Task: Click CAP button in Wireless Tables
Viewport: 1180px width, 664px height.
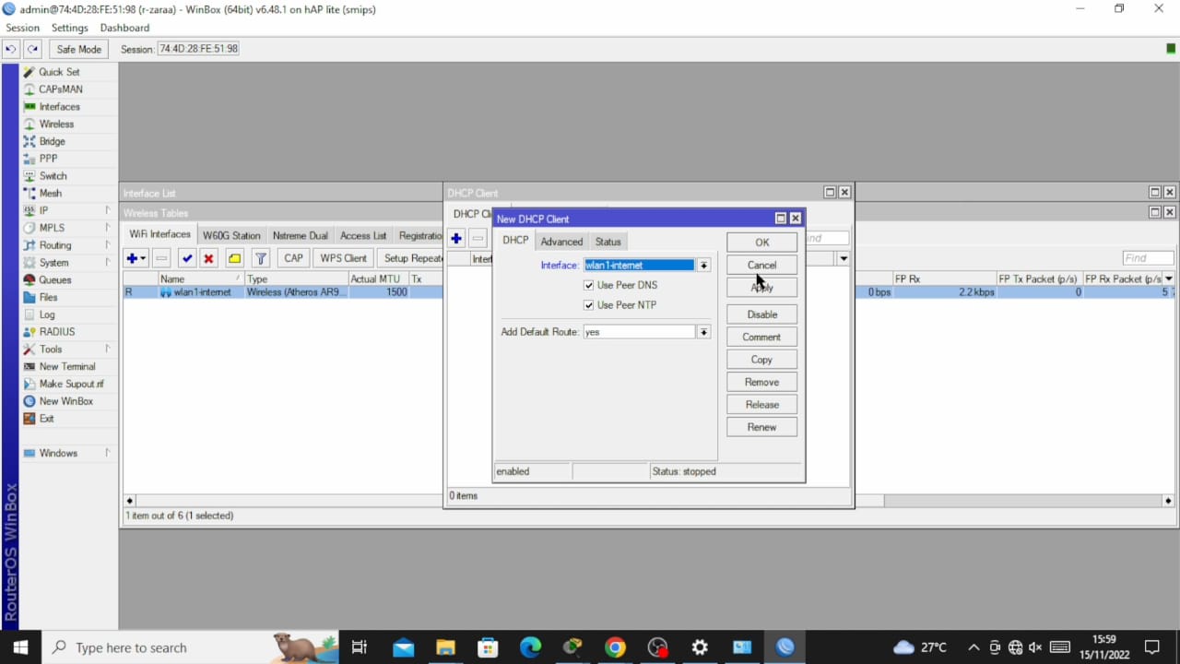Action: (x=293, y=258)
